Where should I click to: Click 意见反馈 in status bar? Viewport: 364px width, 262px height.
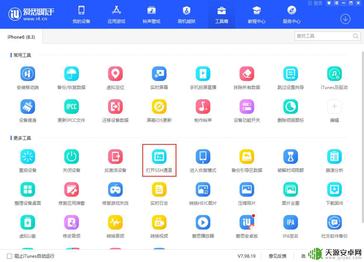pos(278,256)
